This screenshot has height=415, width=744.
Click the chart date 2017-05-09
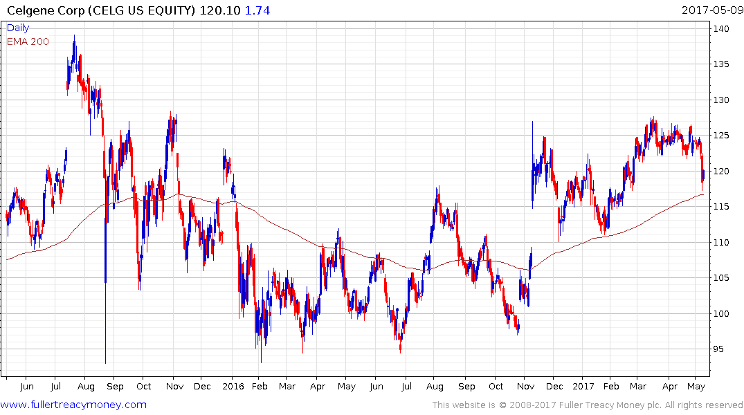712,10
